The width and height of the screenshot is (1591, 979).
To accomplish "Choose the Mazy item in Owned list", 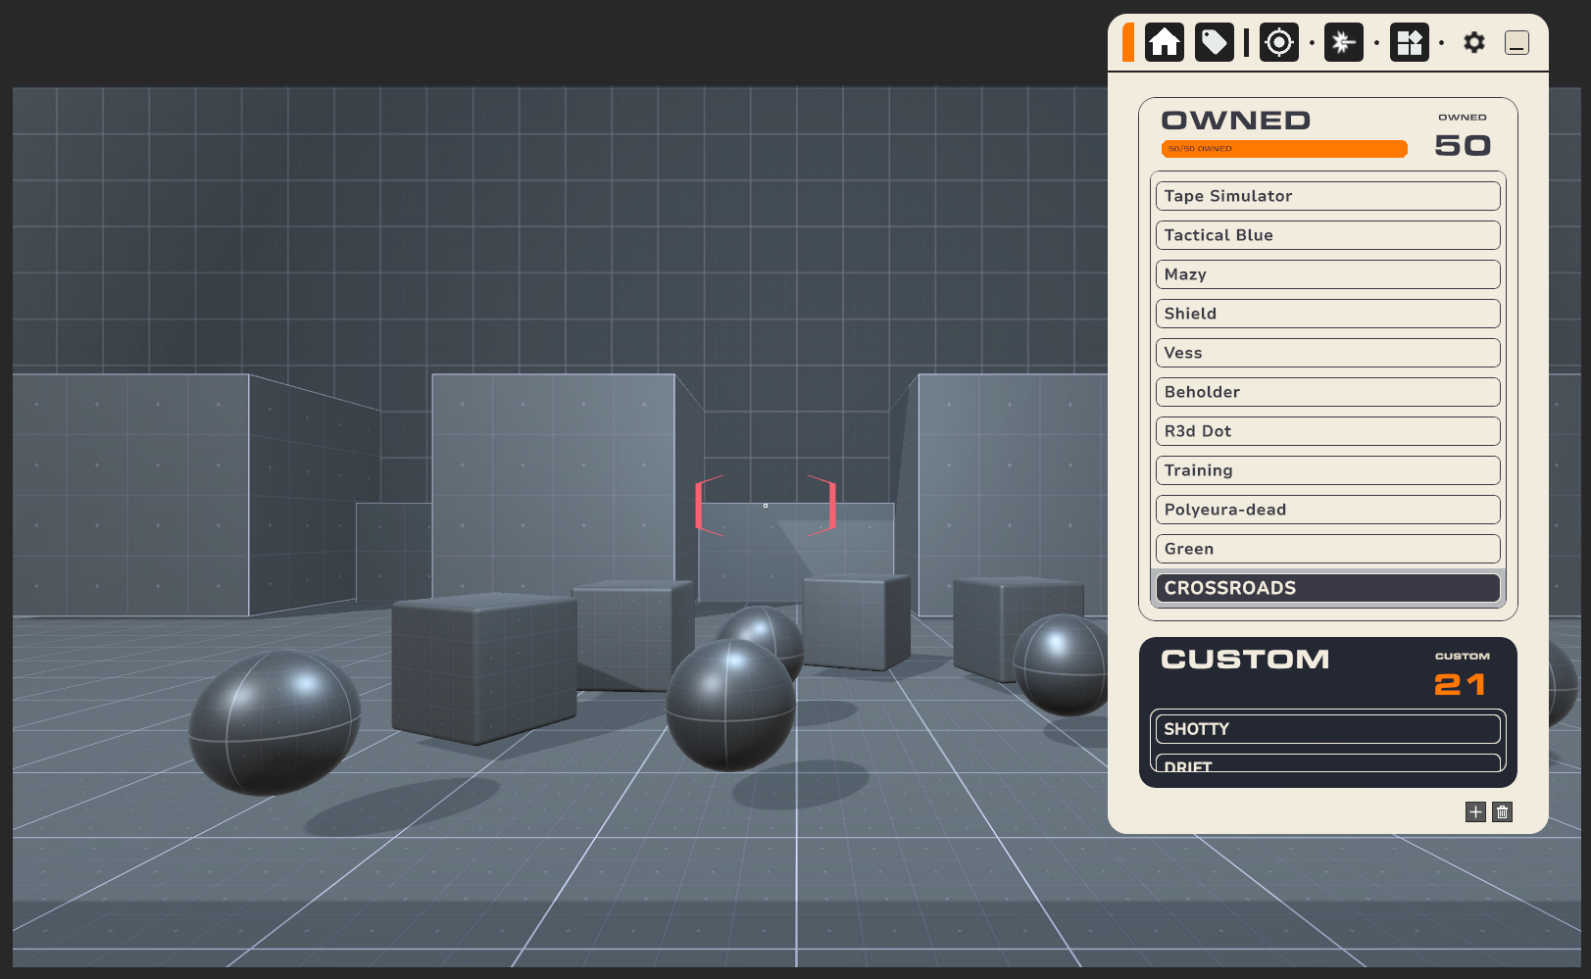I will point(1327,274).
